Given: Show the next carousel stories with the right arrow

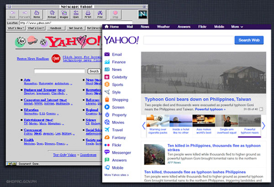Looking at the screenshot, I should (263, 126).
